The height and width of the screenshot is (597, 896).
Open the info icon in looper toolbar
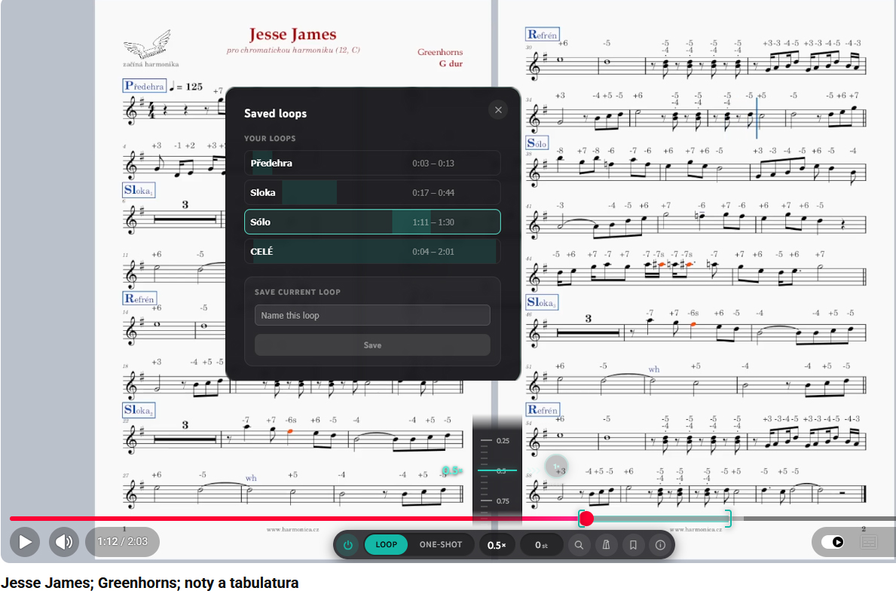point(660,545)
